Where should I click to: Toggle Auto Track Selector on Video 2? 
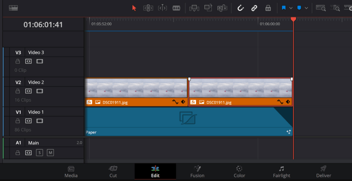28,91
